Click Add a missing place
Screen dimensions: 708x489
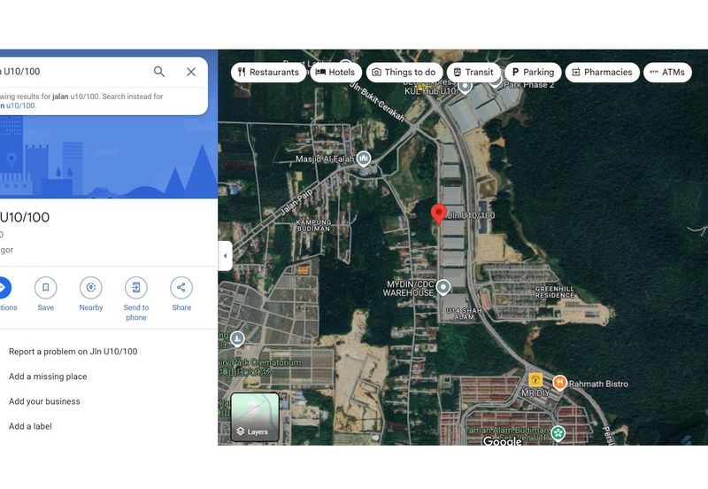coord(48,376)
